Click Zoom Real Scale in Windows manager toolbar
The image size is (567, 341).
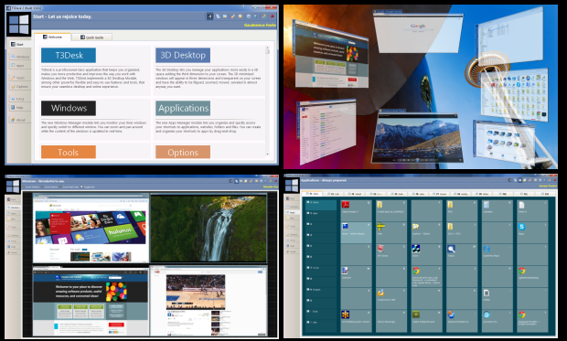tap(70, 186)
